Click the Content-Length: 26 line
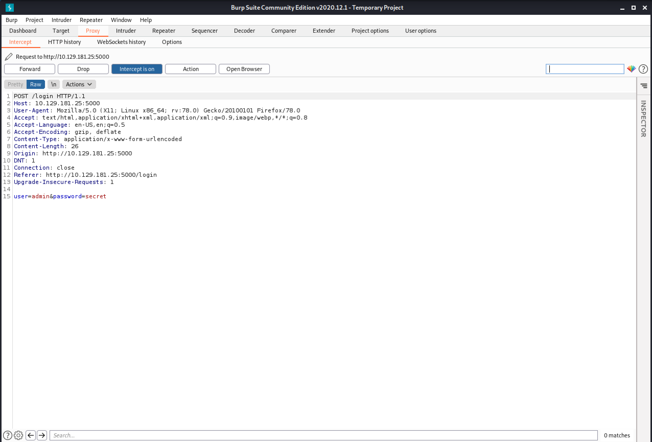 (x=46, y=146)
